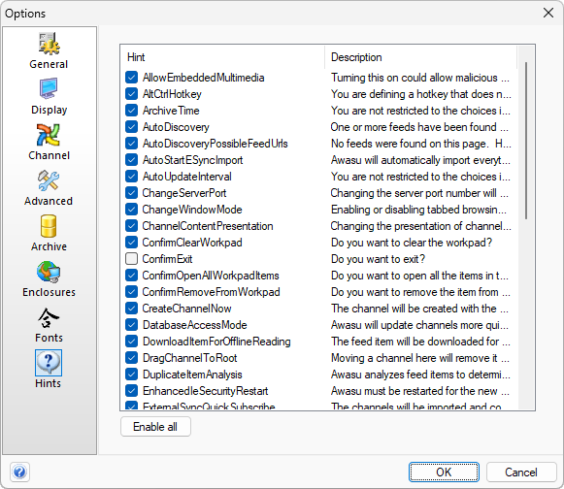Open the Channel settings icon
Image resolution: width=564 pixels, height=489 pixels.
pos(49,135)
